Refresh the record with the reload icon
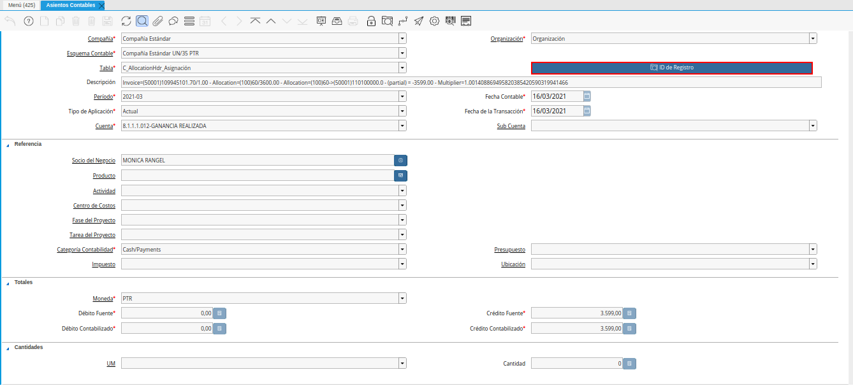 [126, 21]
